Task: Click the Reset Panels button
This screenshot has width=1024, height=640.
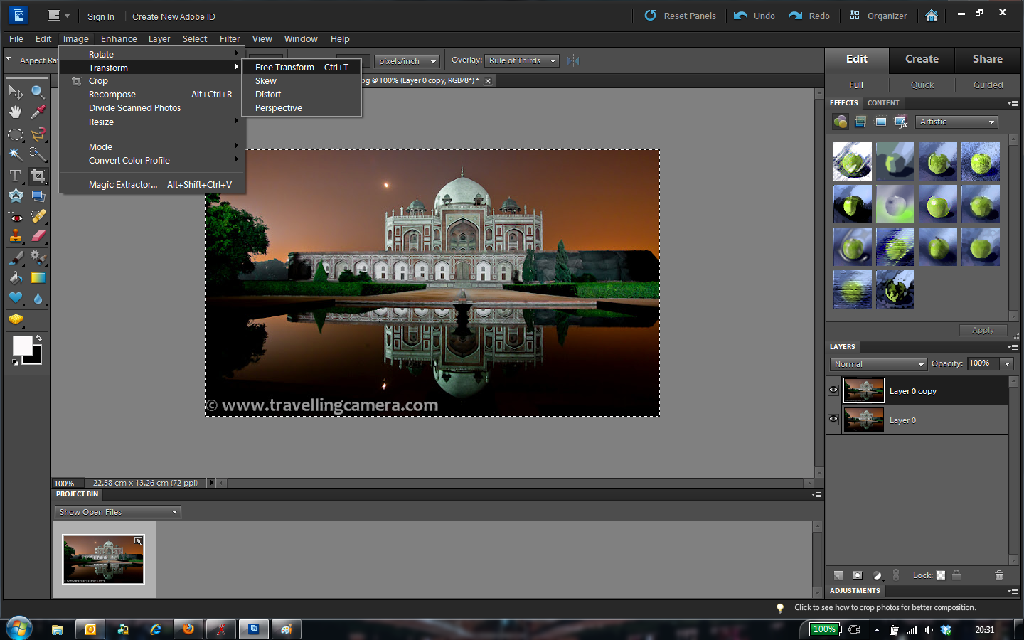Action: (x=680, y=16)
